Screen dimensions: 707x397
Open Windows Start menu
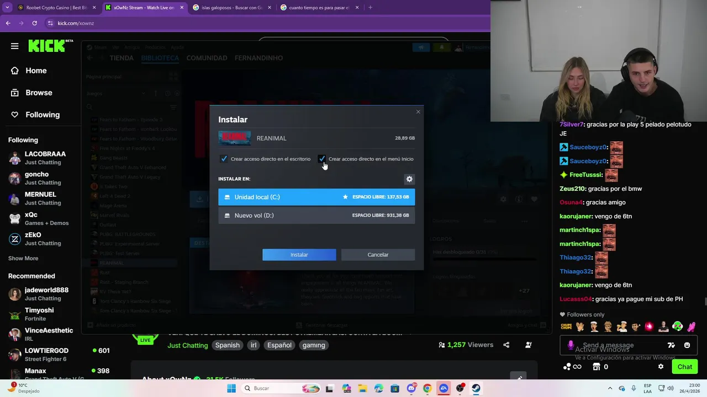(x=231, y=388)
